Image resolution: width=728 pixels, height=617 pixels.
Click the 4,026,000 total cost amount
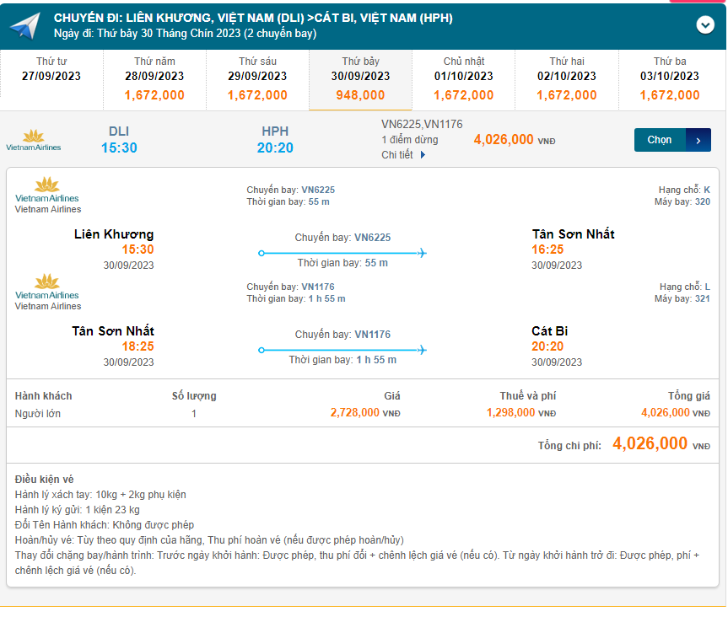pyautogui.click(x=650, y=443)
